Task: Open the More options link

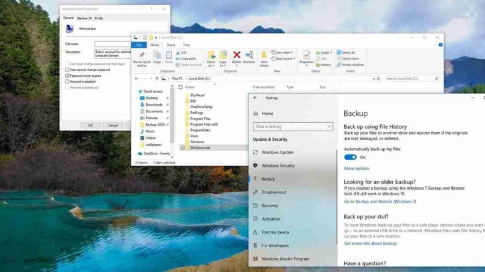Action: pyautogui.click(x=356, y=169)
